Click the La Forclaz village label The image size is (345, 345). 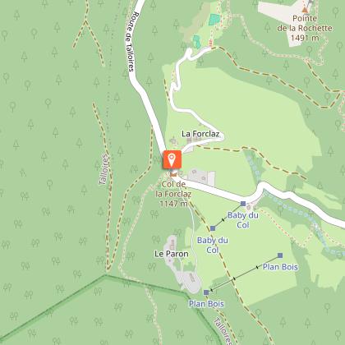pos(200,134)
